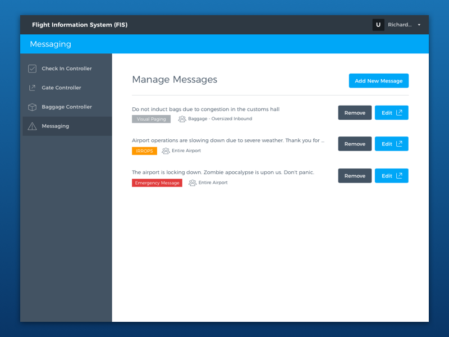Click the Gate Controller arrow icon
This screenshot has width=449, height=337.
[32, 88]
